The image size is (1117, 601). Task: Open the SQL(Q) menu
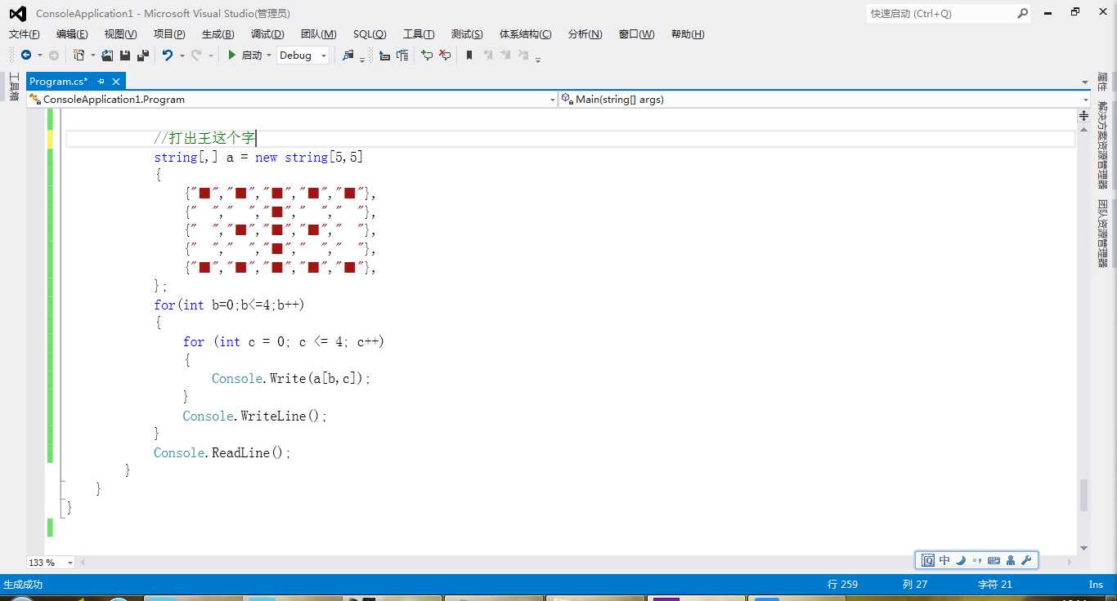pyautogui.click(x=370, y=33)
